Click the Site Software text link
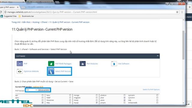The width and height of the screenshot is (192, 108). coord(124,64)
